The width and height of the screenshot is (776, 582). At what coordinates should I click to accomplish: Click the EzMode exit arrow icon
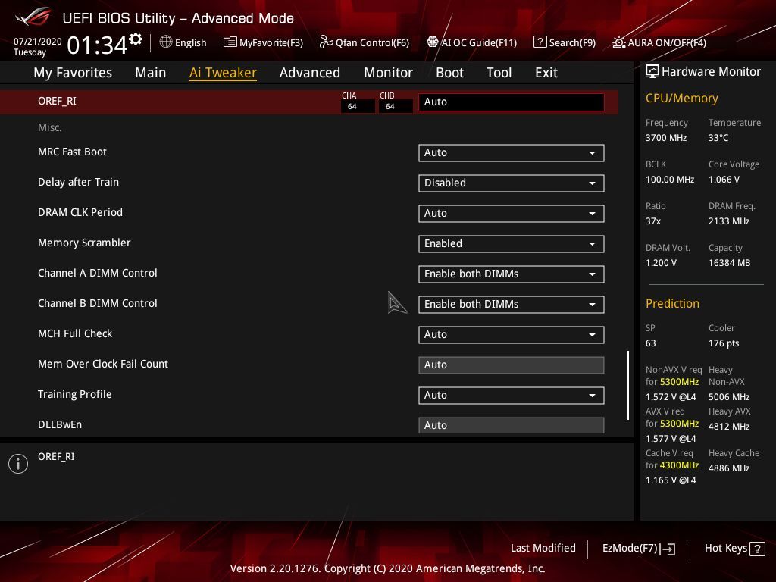tap(668, 549)
